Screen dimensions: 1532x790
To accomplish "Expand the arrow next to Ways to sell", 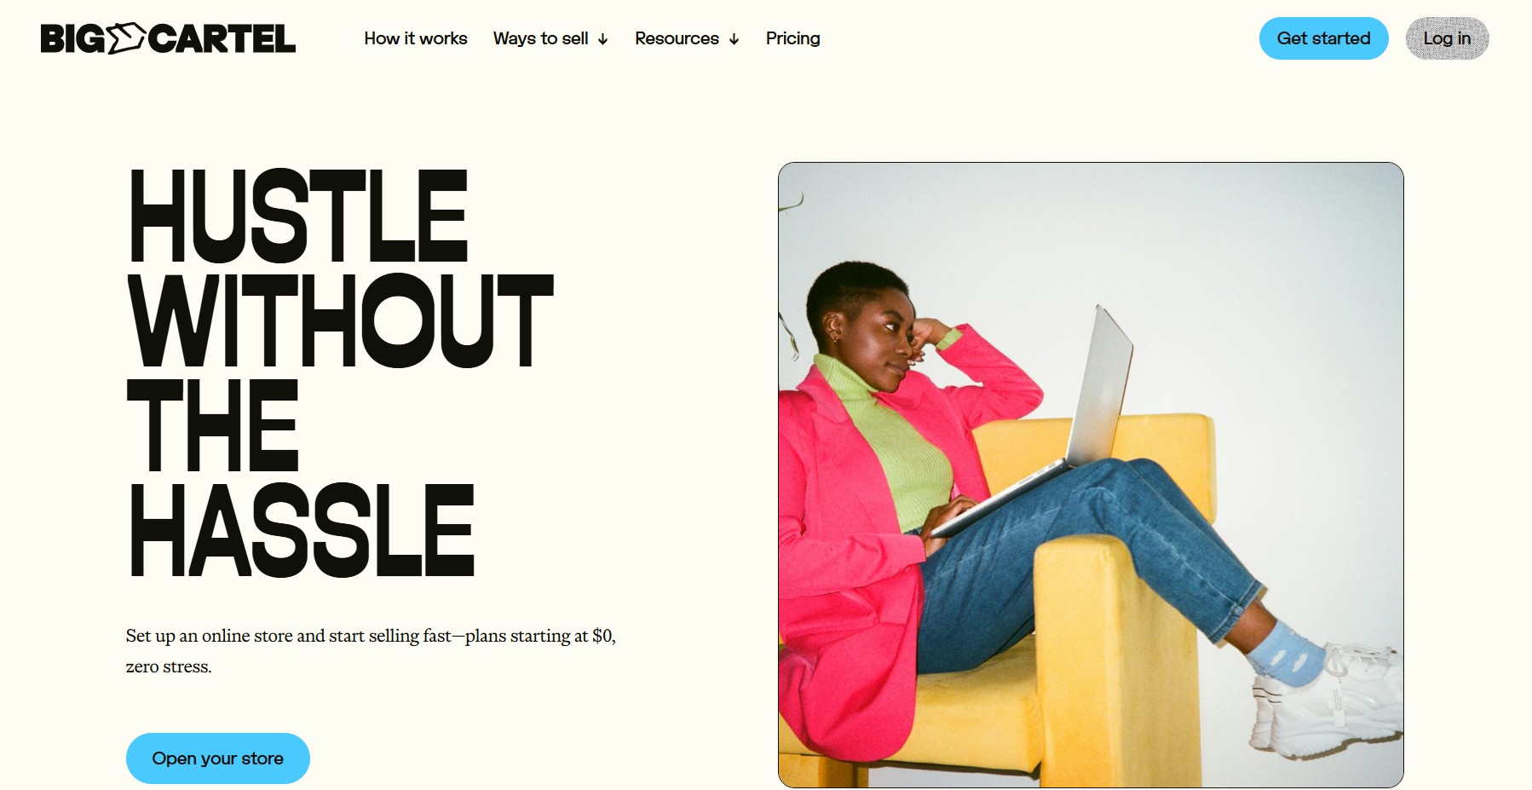I will [x=602, y=39].
